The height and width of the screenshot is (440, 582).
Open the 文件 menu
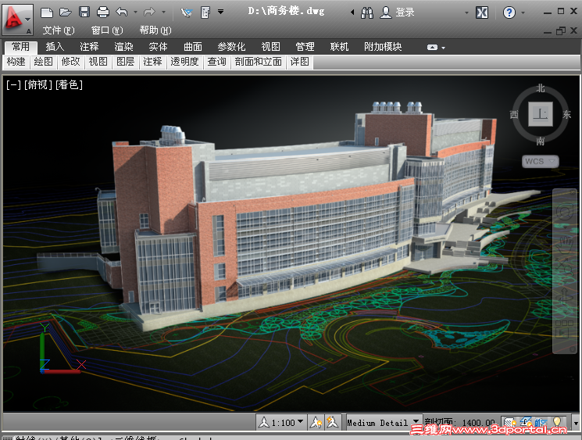click(59, 30)
